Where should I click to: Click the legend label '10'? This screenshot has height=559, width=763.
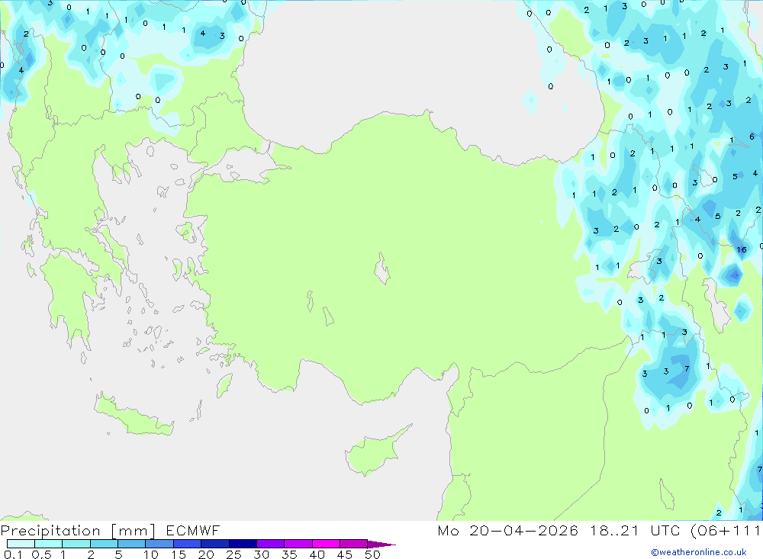click(151, 554)
